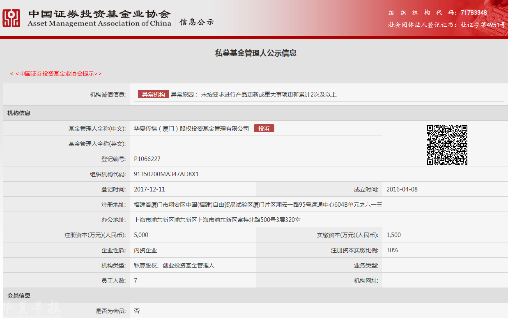
Task: Click the 机构信息 section header
Action: coord(19,113)
